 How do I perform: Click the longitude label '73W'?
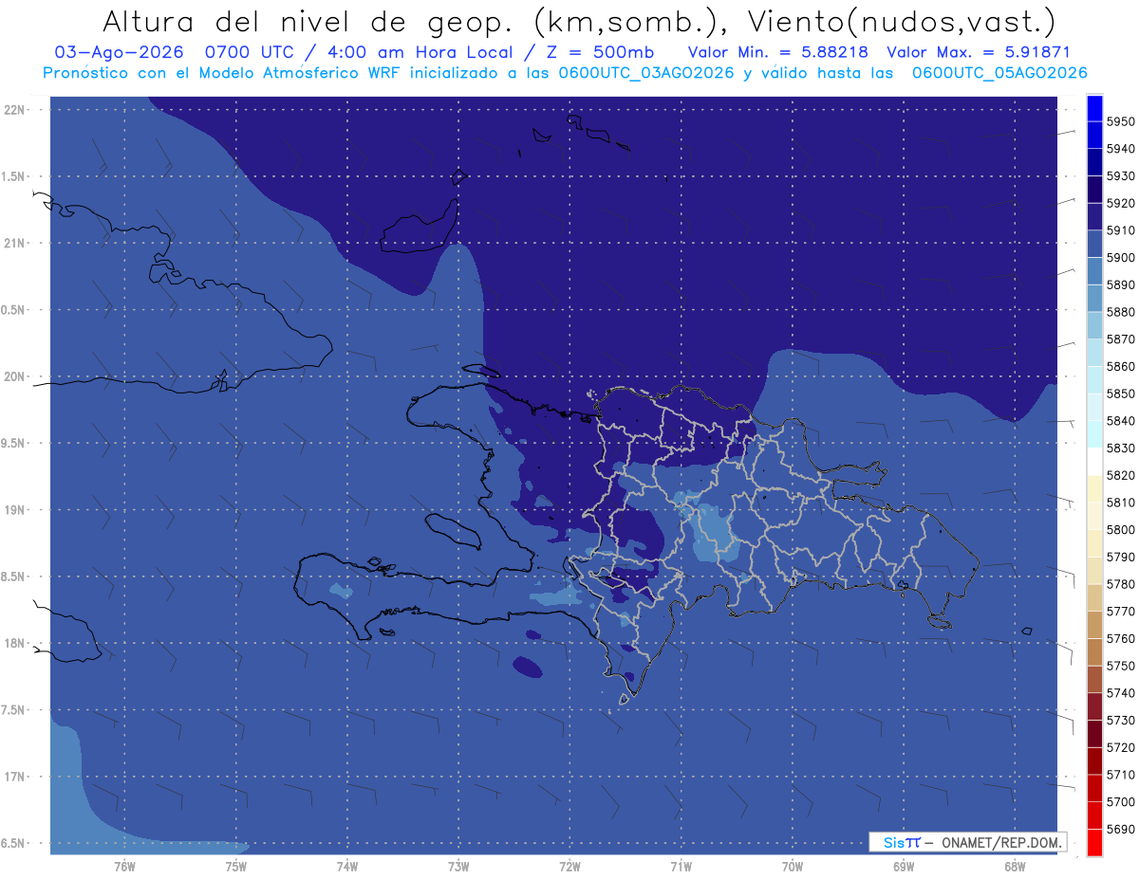[457, 866]
